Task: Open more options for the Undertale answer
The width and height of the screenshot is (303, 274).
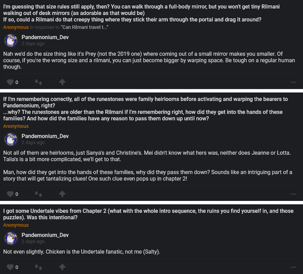Action: click(x=293, y=267)
